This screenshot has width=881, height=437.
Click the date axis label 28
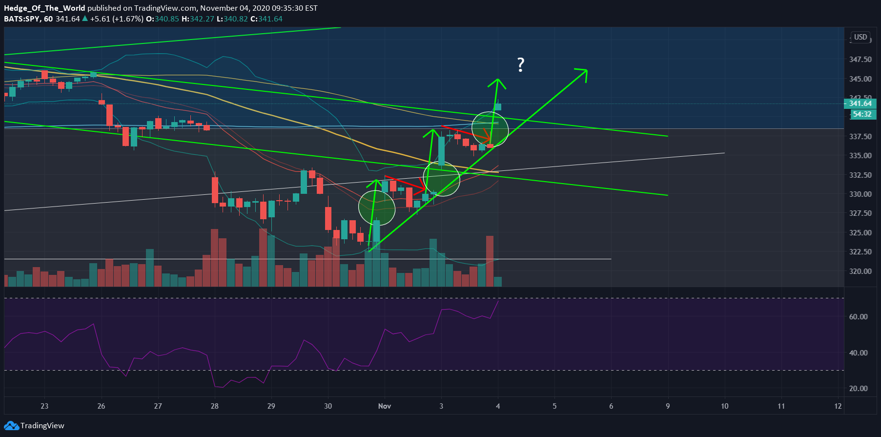[215, 406]
